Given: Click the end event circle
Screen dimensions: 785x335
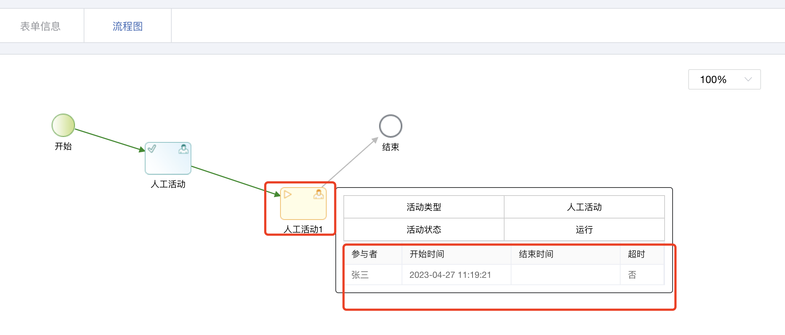Looking at the screenshot, I should point(390,126).
